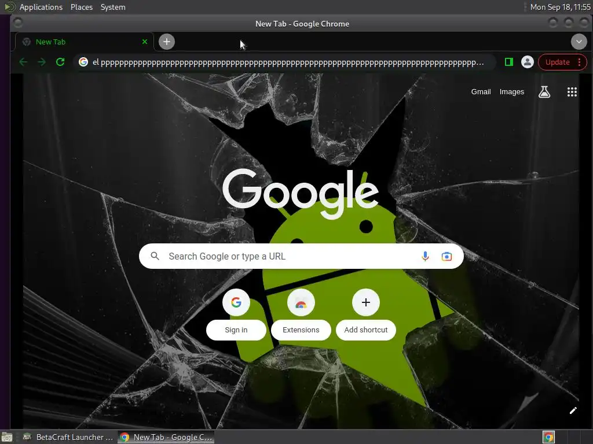Open the Sign in shortcut icon
This screenshot has width=593, height=444.
coord(236,302)
